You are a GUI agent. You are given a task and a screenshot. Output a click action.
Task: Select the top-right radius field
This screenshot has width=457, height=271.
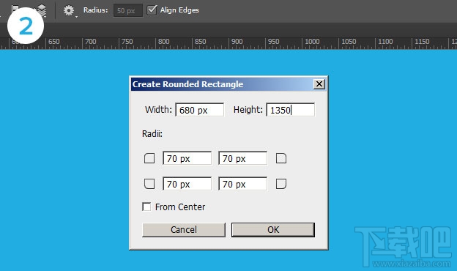243,158
